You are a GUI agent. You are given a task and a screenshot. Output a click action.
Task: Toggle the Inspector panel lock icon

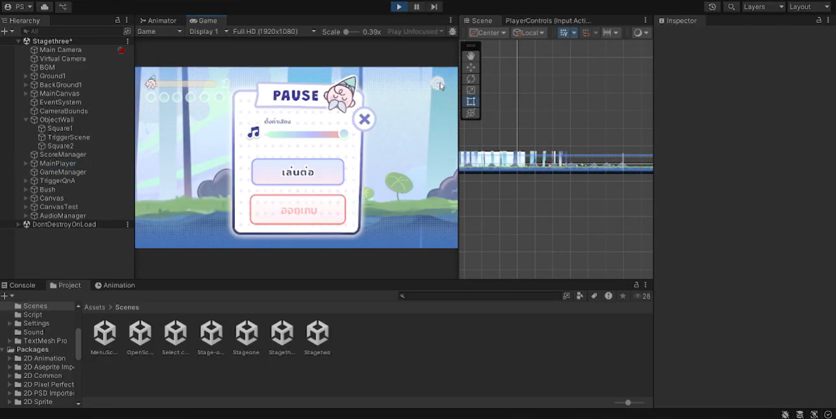pyautogui.click(x=819, y=21)
